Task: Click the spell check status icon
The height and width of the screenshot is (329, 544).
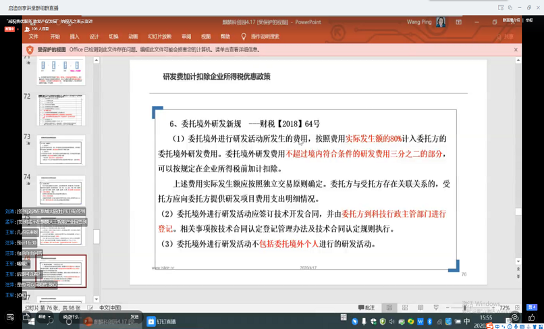Action: pos(90,308)
